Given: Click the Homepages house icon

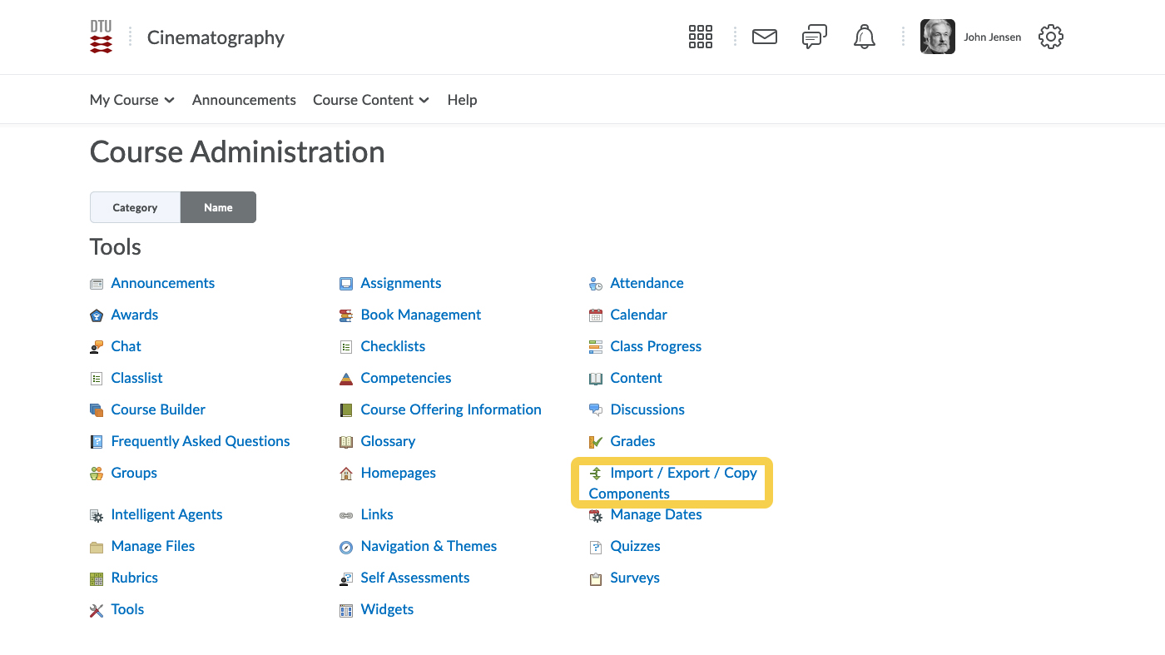Looking at the screenshot, I should (346, 474).
